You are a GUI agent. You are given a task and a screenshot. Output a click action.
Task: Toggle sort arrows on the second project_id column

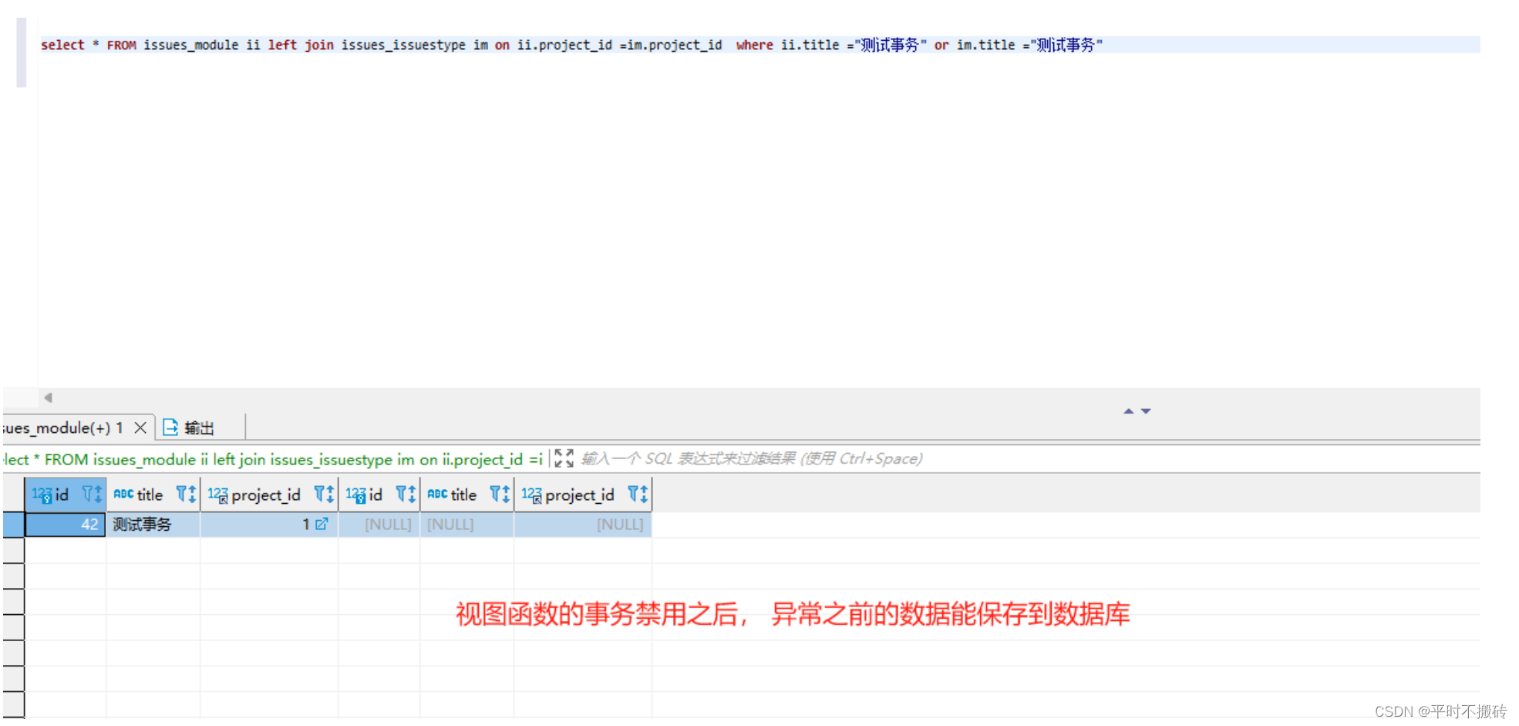point(644,494)
